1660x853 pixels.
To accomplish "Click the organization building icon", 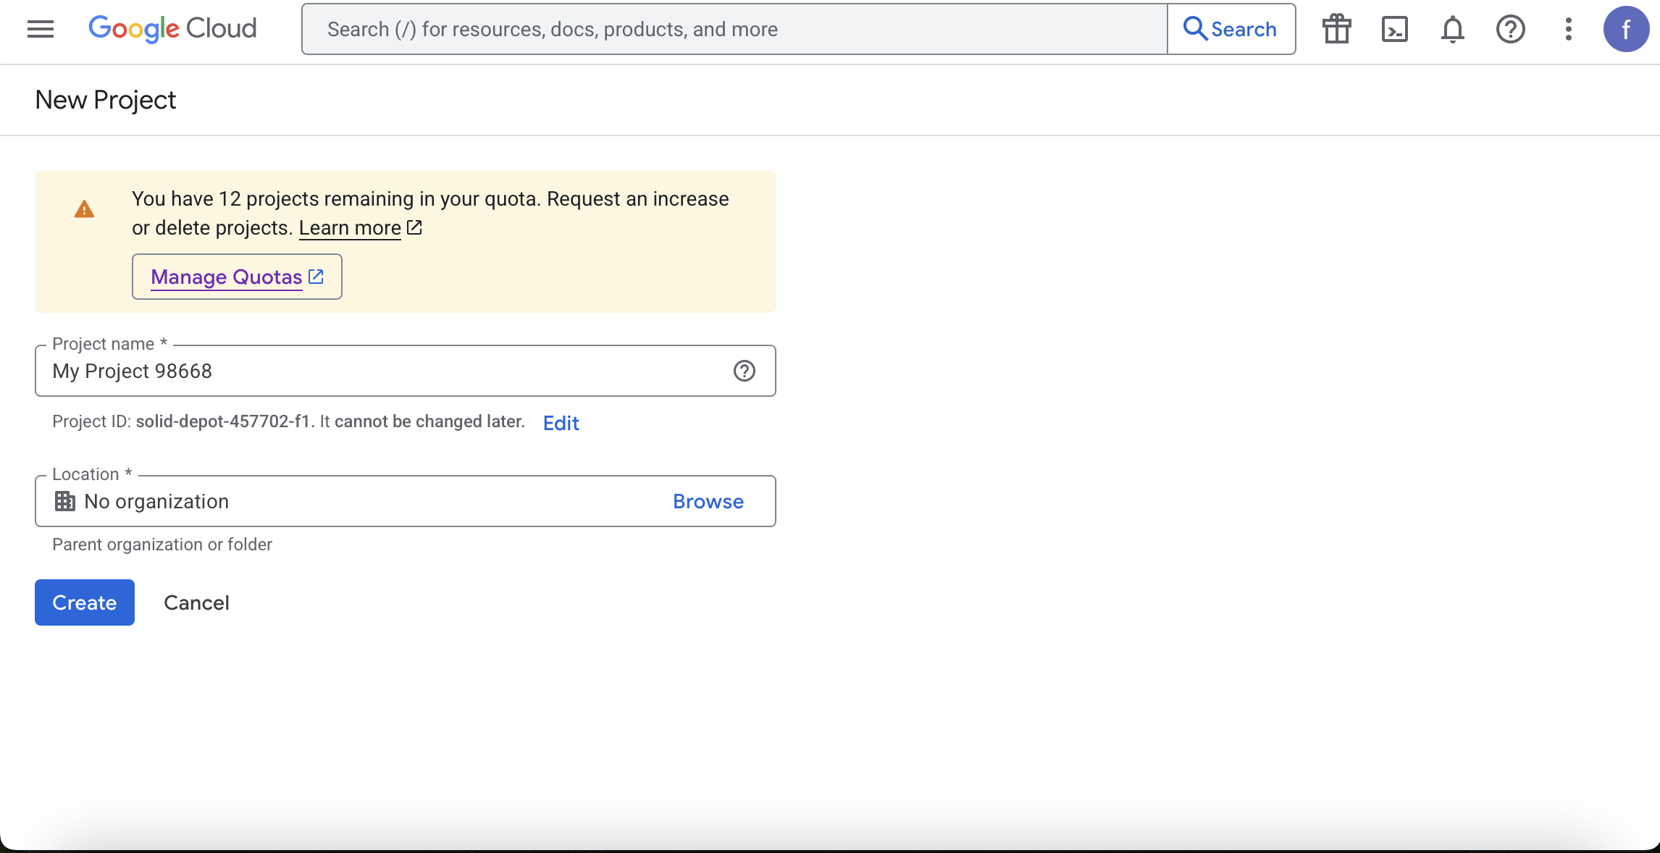I will click(x=65, y=501).
